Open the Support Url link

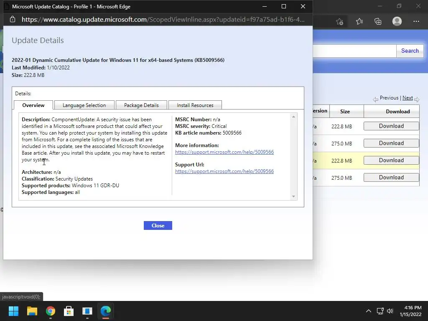coord(224,171)
